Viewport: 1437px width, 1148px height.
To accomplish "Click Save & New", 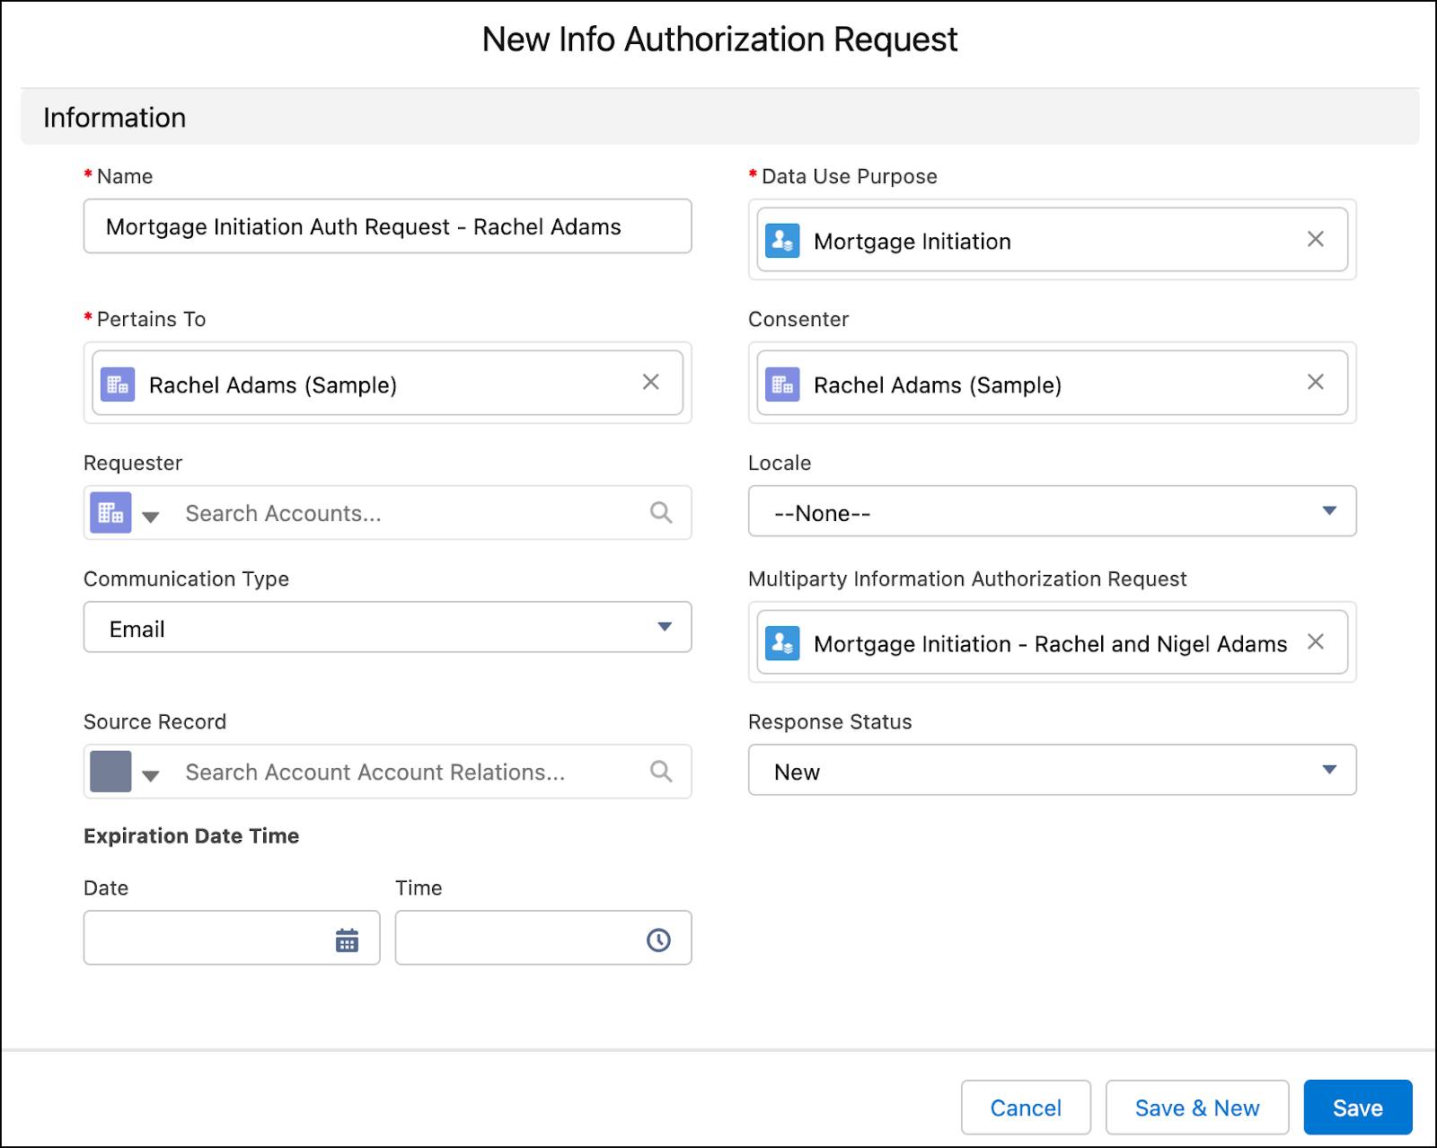I will (1198, 1108).
